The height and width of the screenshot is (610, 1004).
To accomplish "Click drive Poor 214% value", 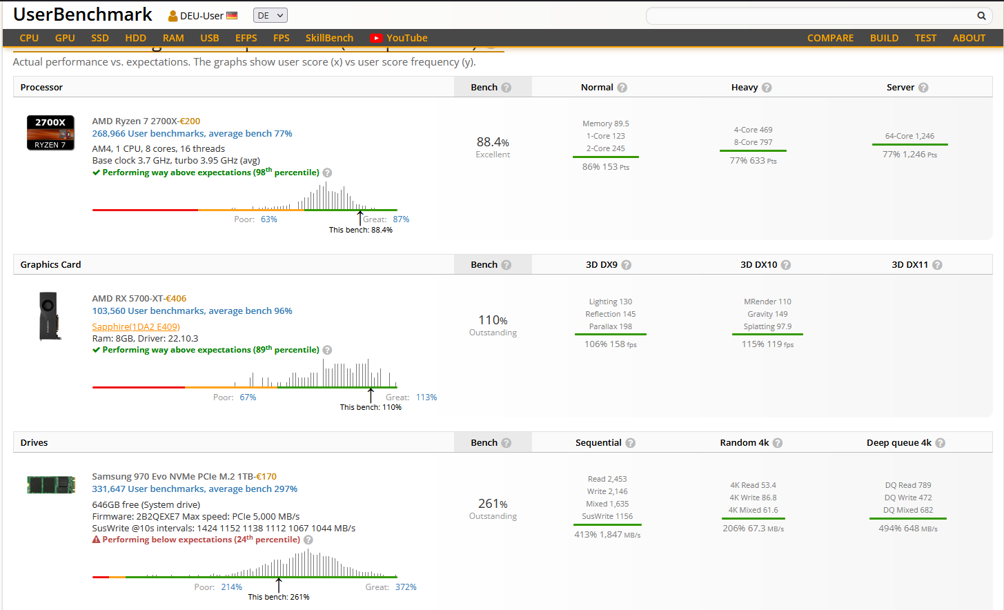I will click(231, 587).
